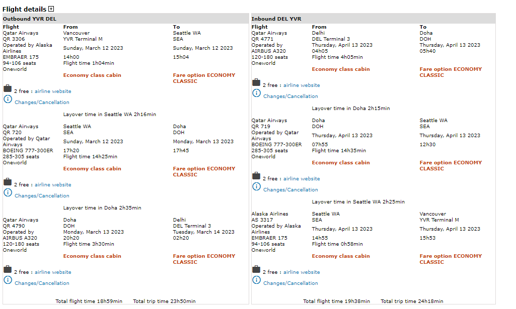Image resolution: width=516 pixels, height=309 pixels.
Task: Select the Outbound YVR DEL header
Action: [x=30, y=19]
